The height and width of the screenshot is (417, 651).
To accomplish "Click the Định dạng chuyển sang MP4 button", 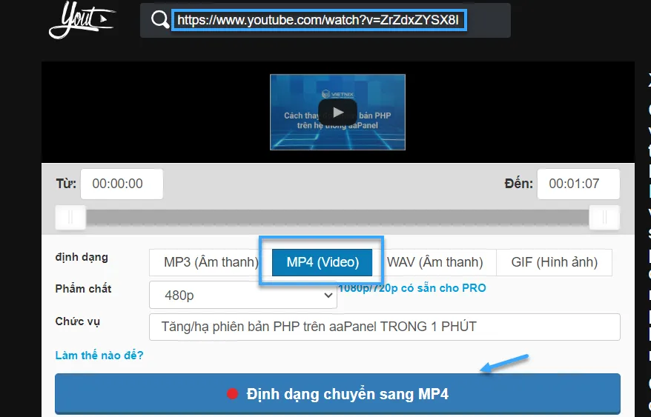I will [x=337, y=394].
